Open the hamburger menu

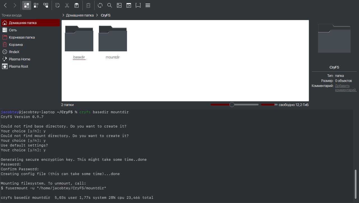pos(148,5)
